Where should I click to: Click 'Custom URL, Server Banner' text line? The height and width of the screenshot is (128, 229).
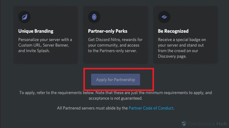click(43, 45)
